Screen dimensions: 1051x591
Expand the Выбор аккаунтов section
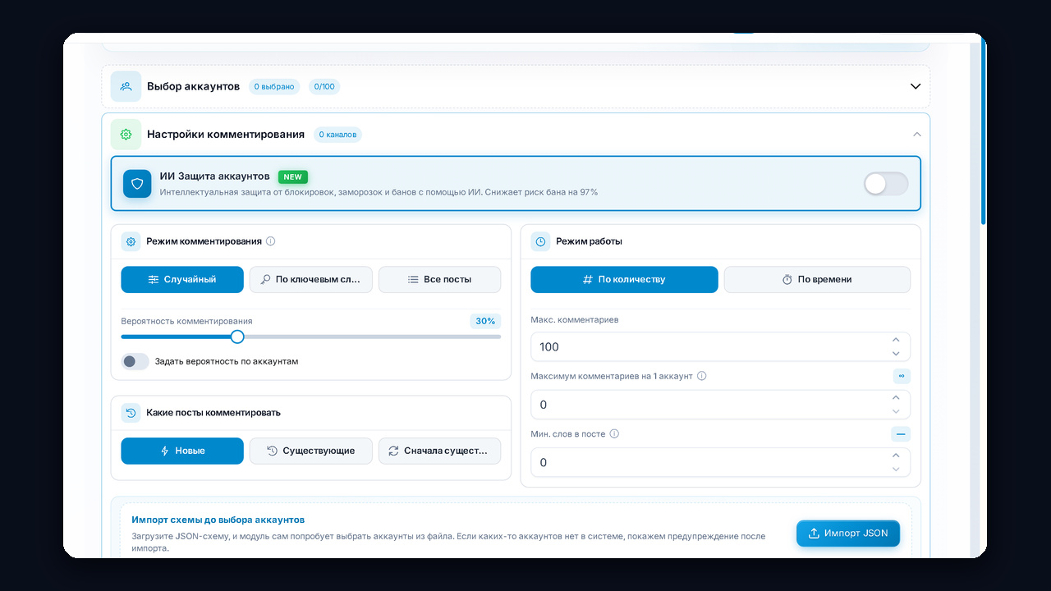pos(916,86)
